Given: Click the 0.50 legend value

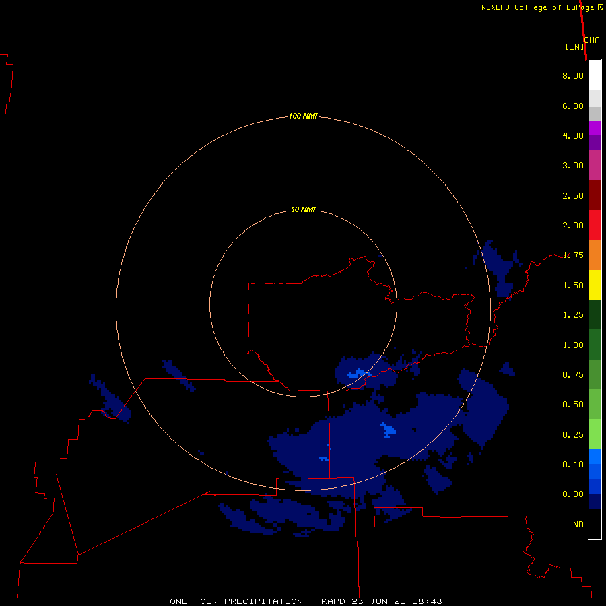Looking at the screenshot, I should tap(573, 405).
